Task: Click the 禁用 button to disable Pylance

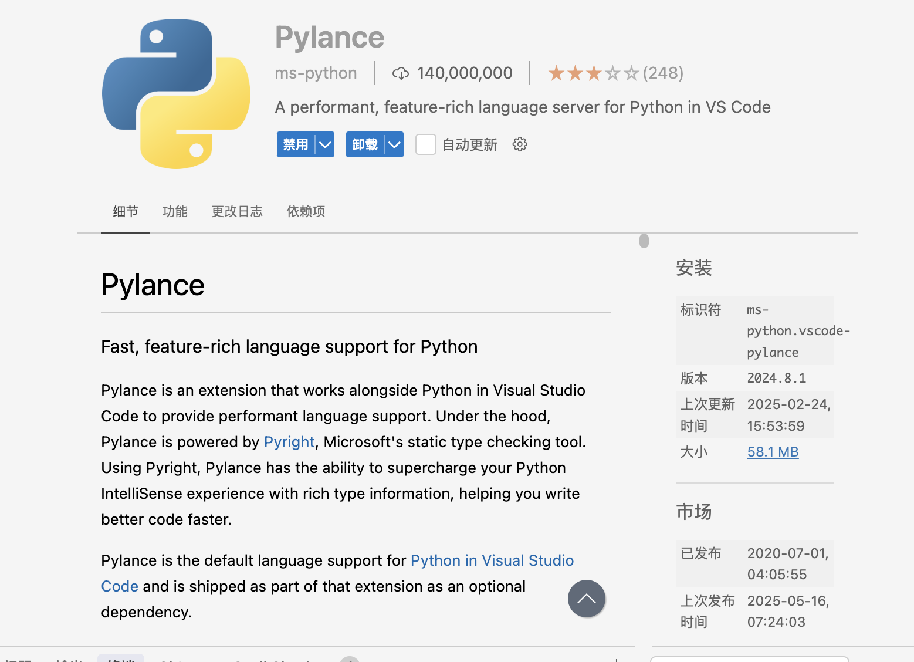Action: pyautogui.click(x=296, y=144)
